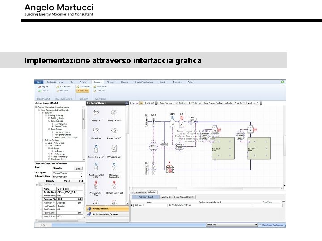Select the cooling coil CC2T-1 in diagram
The height and width of the screenshot is (241, 322).
[173, 123]
